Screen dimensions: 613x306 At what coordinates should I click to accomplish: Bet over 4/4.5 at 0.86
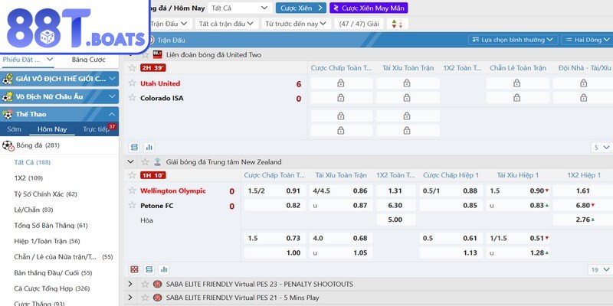tap(341, 190)
